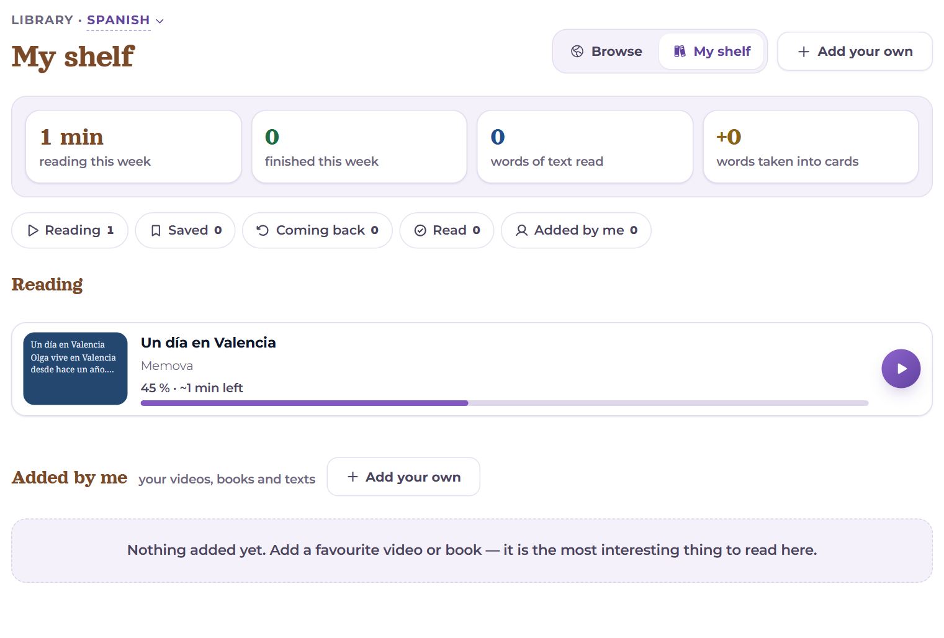The width and height of the screenshot is (944, 638).
Task: Click the reading this week stat card
Action: [133, 146]
